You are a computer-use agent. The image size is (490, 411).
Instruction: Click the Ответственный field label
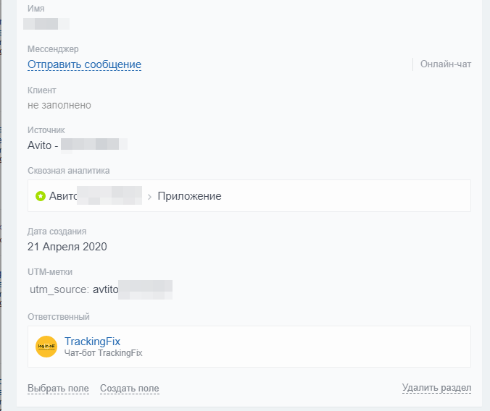(x=59, y=317)
